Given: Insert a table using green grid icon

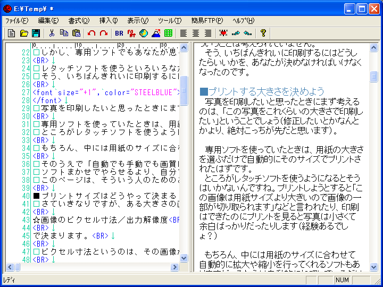Looking at the screenshot, I should click(x=168, y=33).
